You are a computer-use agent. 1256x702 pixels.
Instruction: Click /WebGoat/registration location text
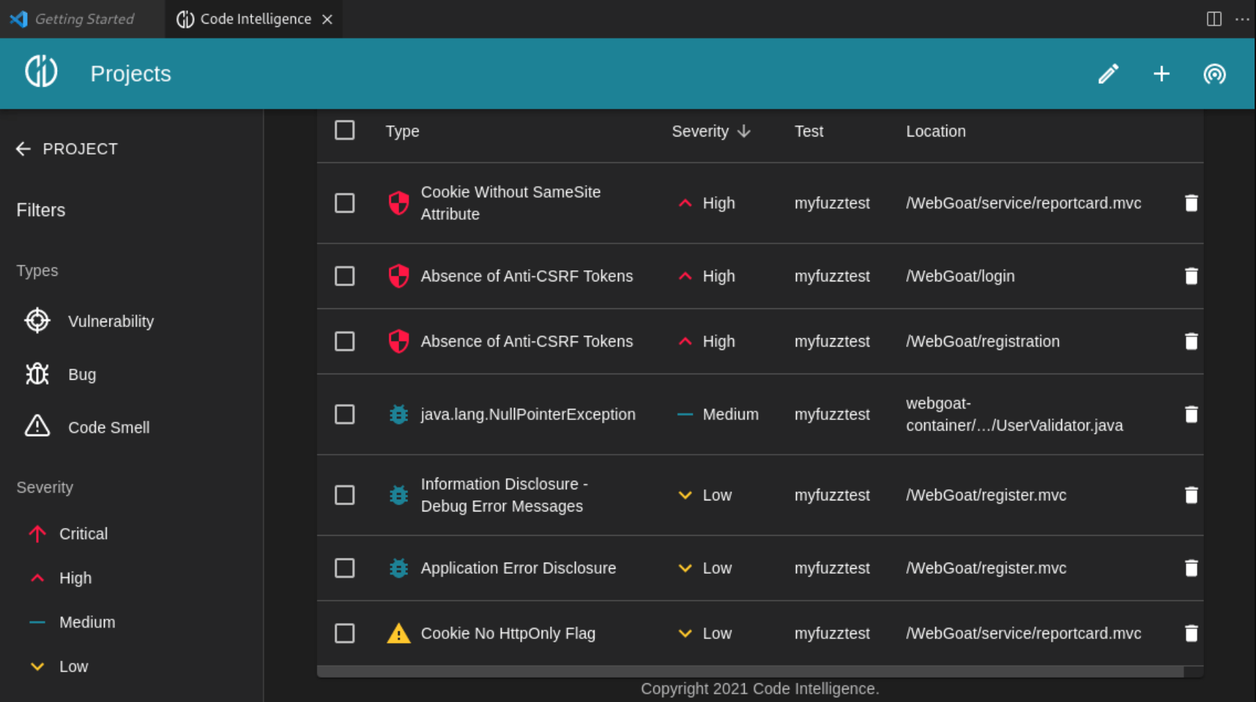click(982, 341)
